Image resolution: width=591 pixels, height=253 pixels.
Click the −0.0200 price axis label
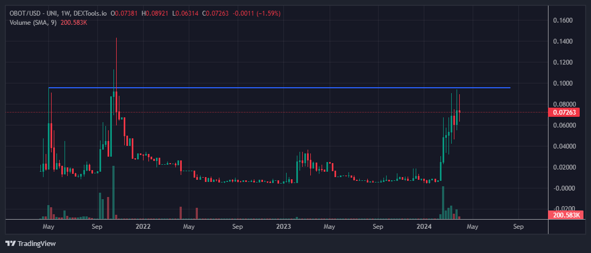(x=564, y=209)
